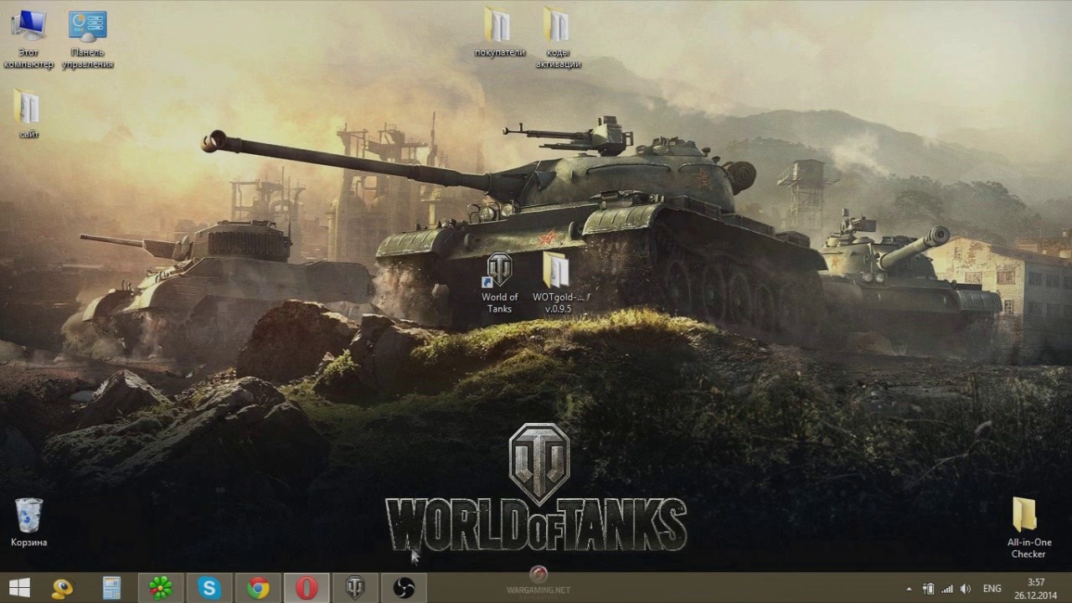Viewport: 1072px width, 603px height.
Task: Open the battery power tray icon
Action: tap(928, 589)
